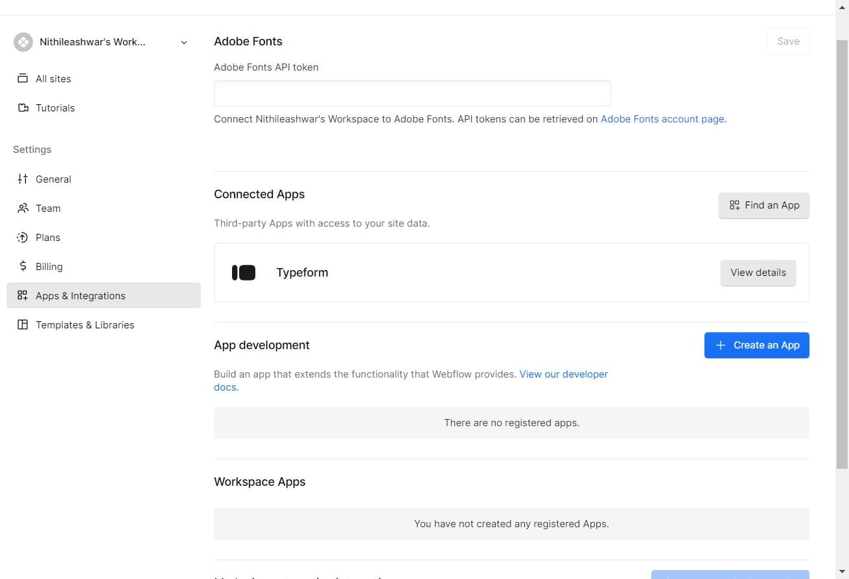
Task: Click the General settings sliders icon
Action: [x=22, y=179]
